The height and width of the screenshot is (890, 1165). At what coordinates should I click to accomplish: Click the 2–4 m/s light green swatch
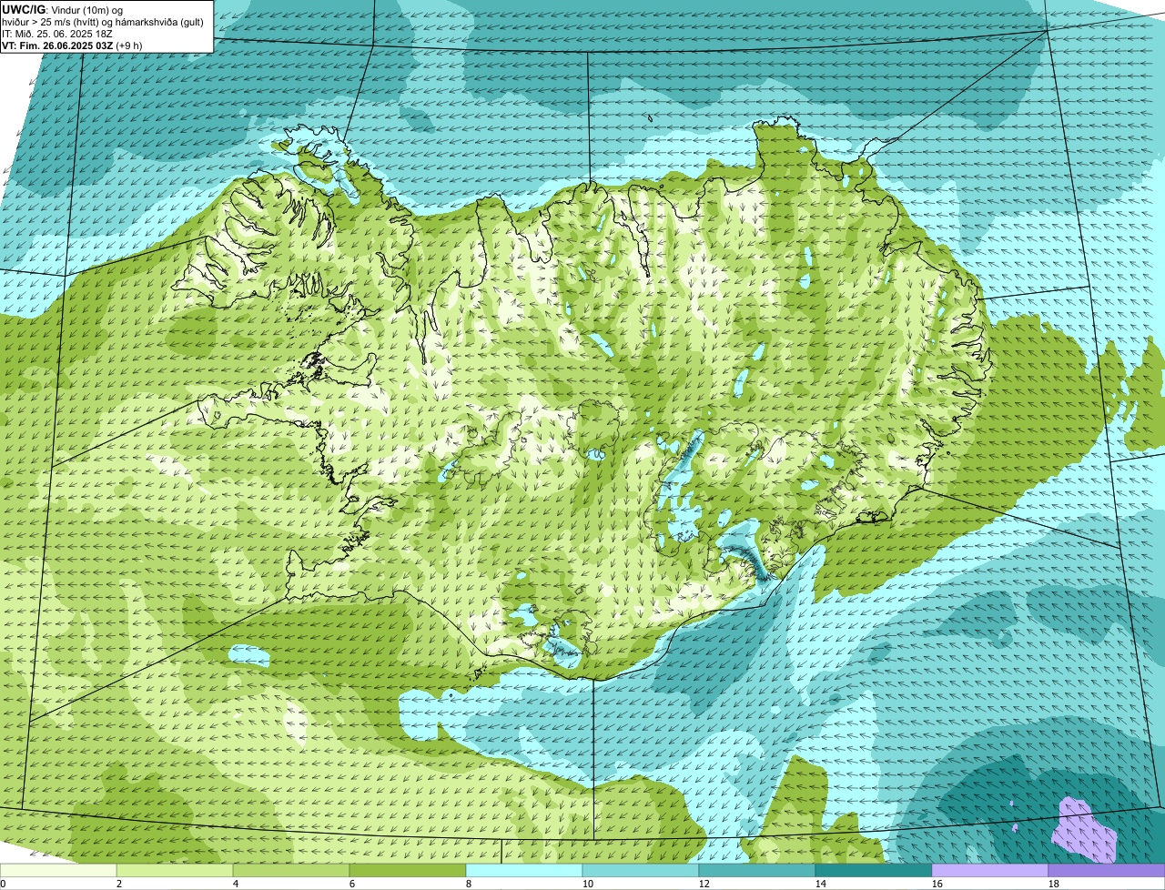pos(175,871)
